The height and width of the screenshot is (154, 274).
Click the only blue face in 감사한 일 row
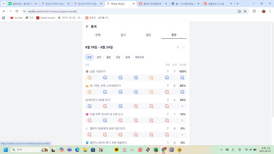pos(105,120)
